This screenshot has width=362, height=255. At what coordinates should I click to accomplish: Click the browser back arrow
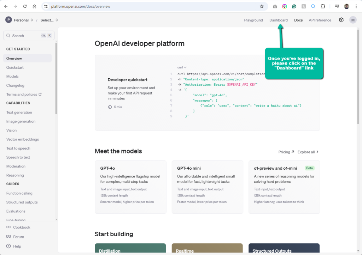pyautogui.click(x=6, y=6)
